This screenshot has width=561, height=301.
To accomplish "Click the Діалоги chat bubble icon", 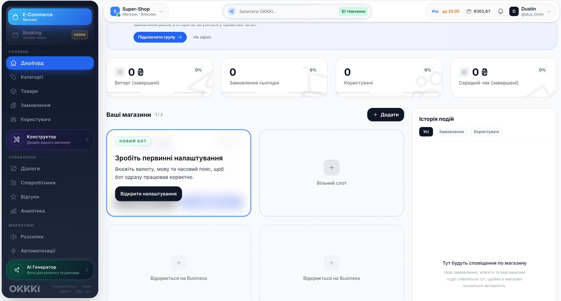I will pyautogui.click(x=13, y=168).
